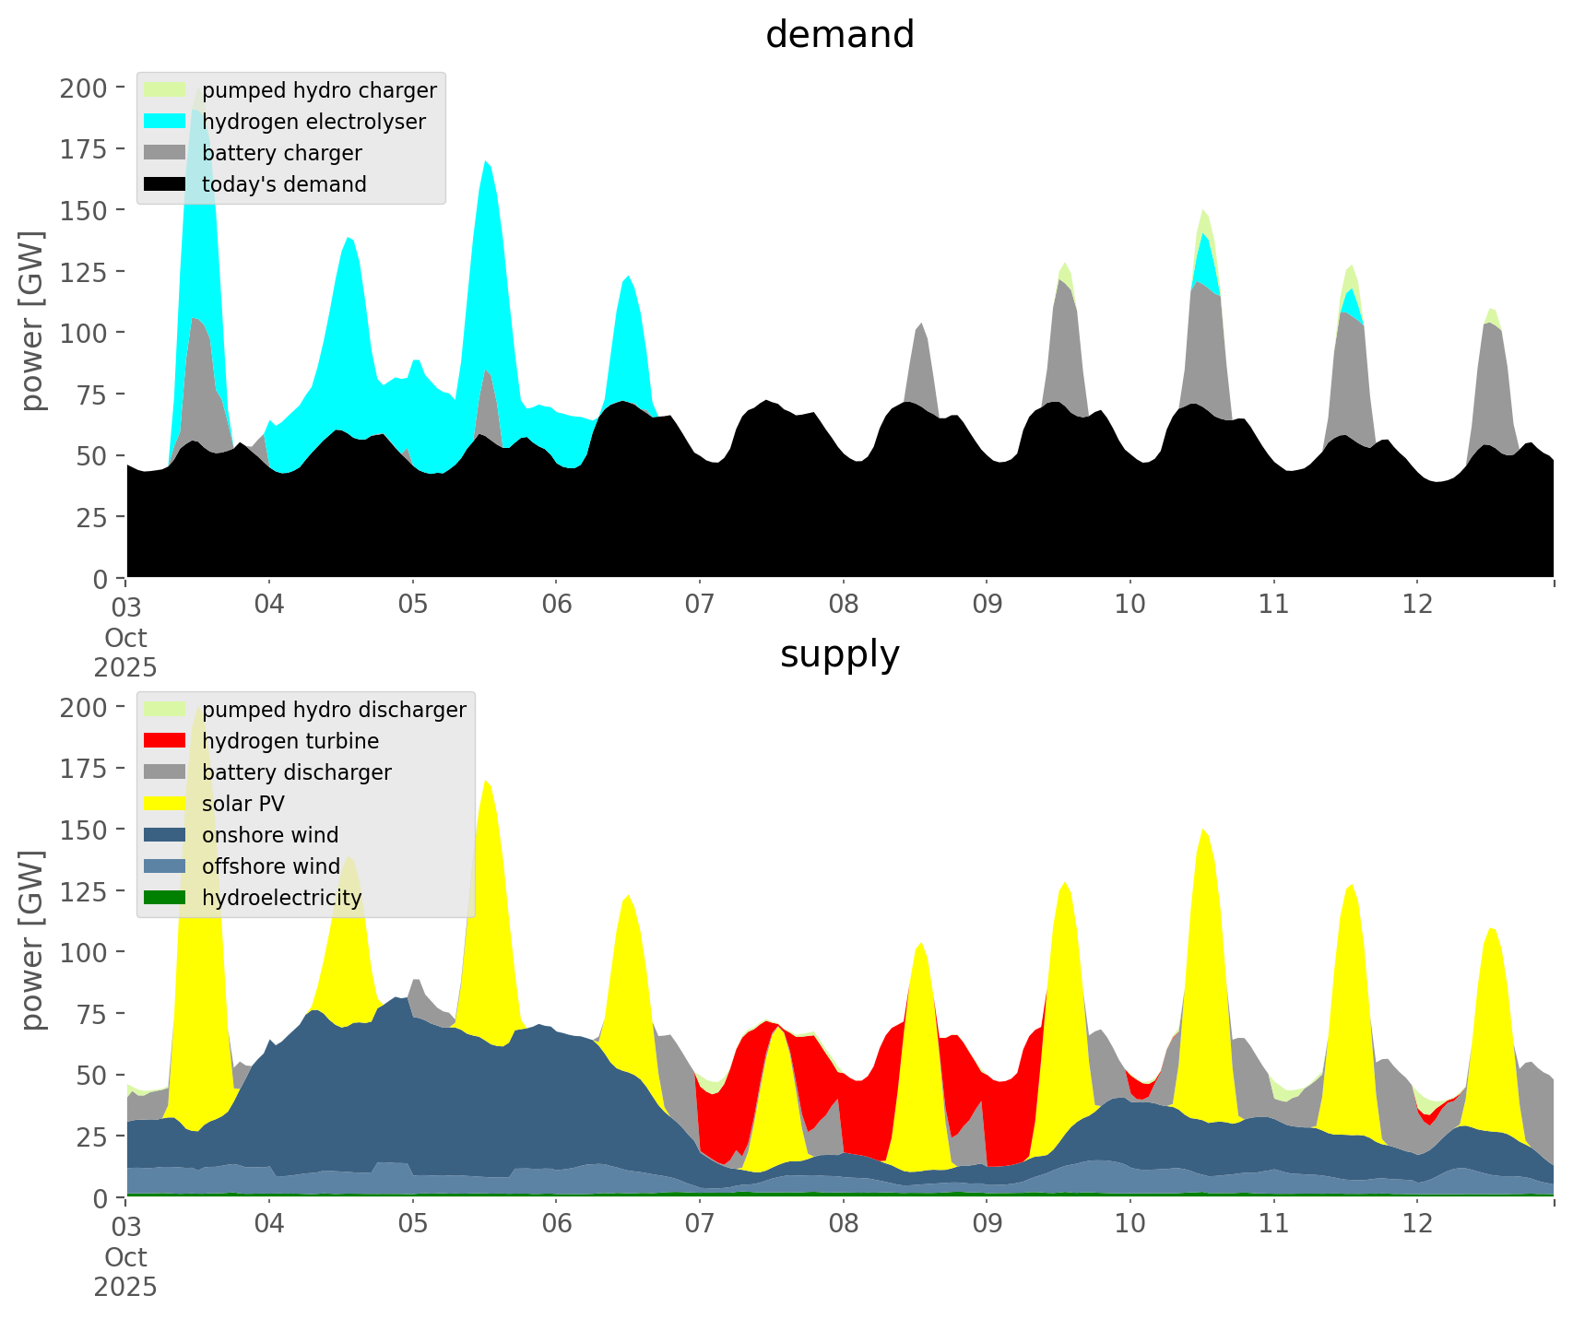Click the black today's demand legend swatch
This screenshot has height=1319, width=1573.
point(165,184)
